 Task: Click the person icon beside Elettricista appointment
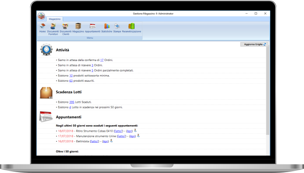point(111,141)
